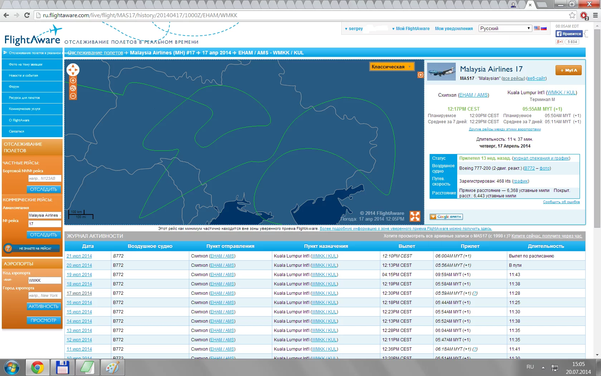Open the 17 июл 2014 flight link

coord(79,293)
